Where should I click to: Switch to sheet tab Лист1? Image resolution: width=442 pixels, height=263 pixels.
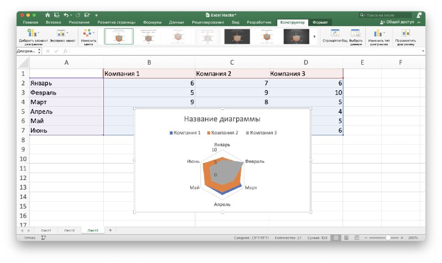tap(46, 230)
